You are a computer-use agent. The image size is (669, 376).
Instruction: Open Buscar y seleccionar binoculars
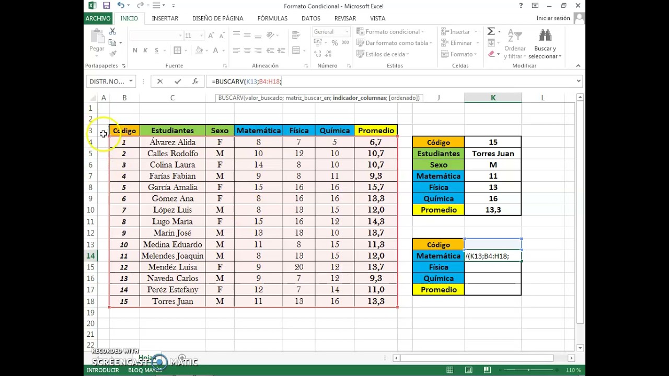pos(545,43)
